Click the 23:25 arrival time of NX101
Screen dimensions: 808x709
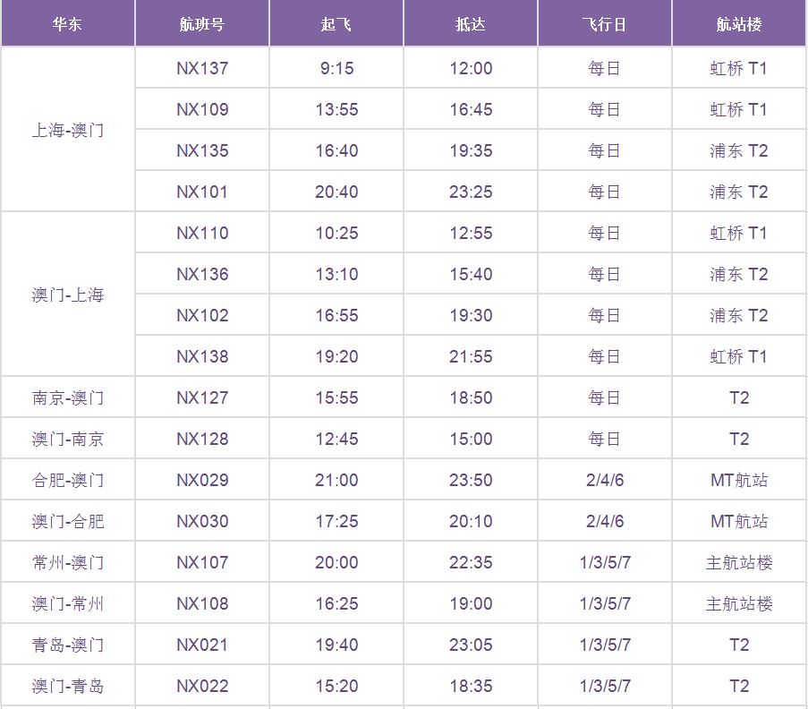pos(471,192)
